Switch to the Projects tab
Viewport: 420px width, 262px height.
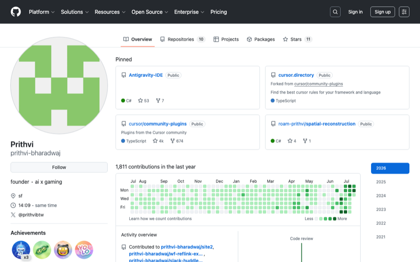coord(226,39)
